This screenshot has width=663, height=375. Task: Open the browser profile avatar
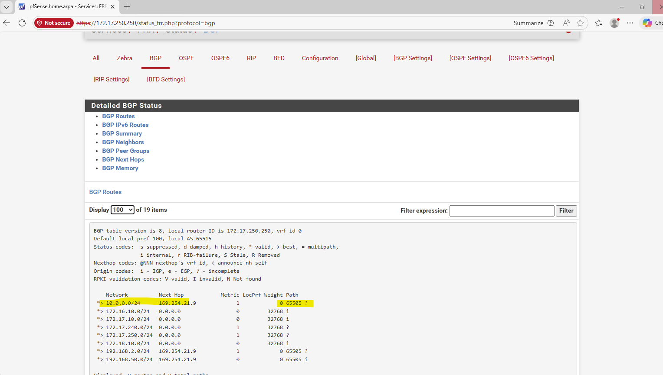[614, 23]
